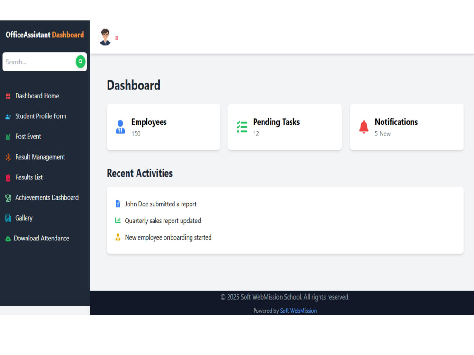This screenshot has width=474, height=355.
Task: Open the Pending Tasks card title
Action: (276, 122)
